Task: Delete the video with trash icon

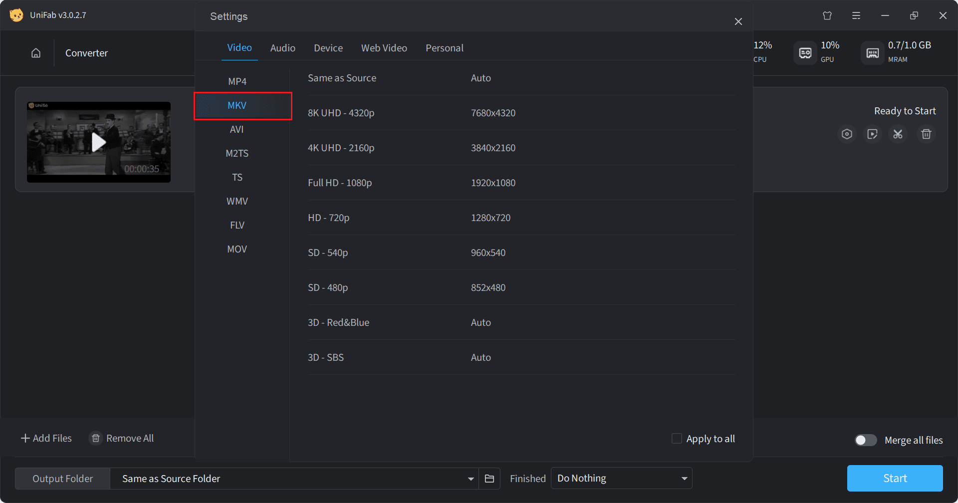Action: [926, 134]
